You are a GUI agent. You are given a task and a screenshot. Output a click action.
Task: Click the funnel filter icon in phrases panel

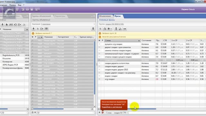99,112
